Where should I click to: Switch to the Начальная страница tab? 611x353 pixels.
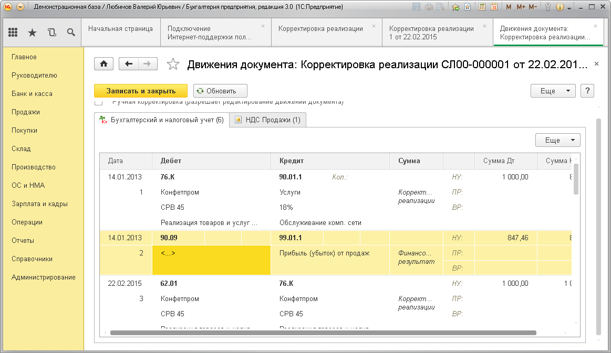click(120, 29)
